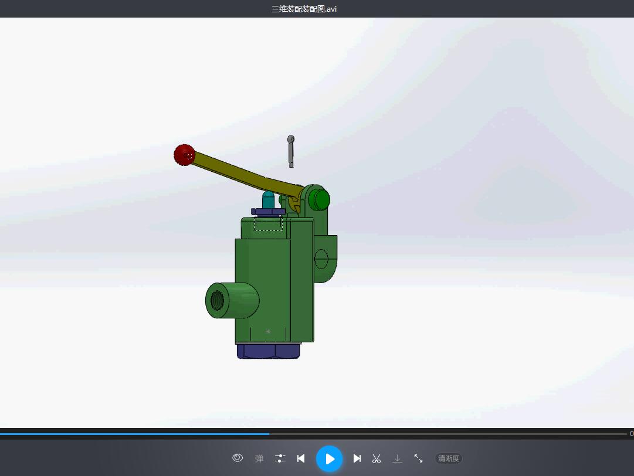Click the video title 三维装配装配图.avi
634x476 pixels.
(x=304, y=9)
